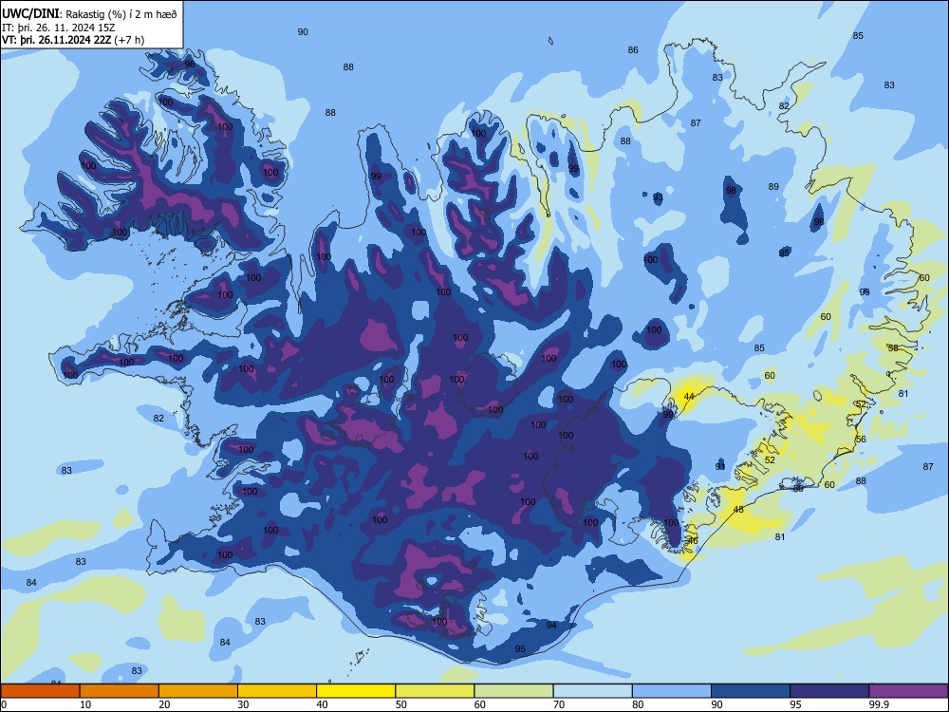Click the legend tick label 20
This screenshot has height=712, width=949.
[164, 704]
